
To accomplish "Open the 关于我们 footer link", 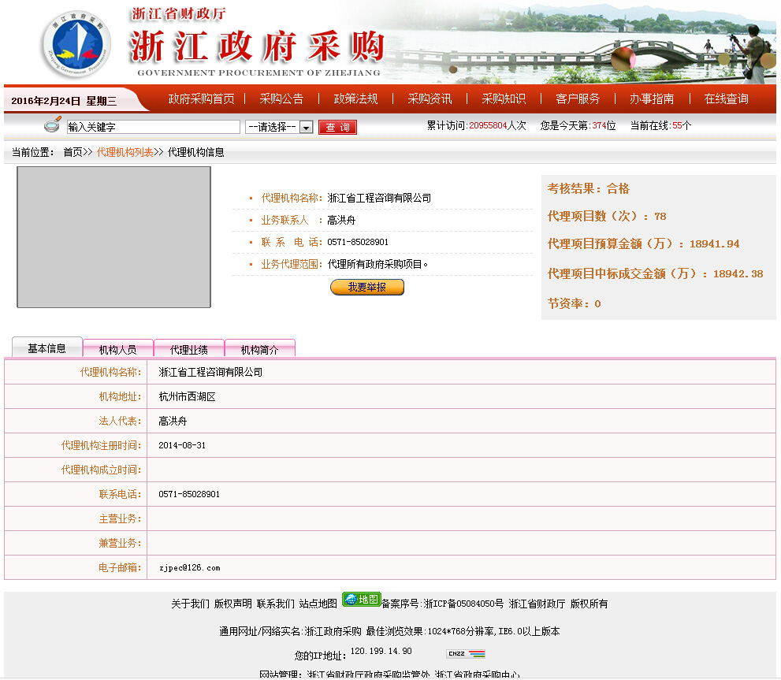I will click(x=190, y=604).
